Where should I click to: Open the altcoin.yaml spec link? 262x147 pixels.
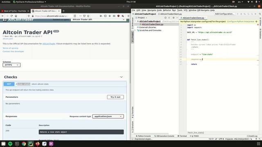pos(8,39)
